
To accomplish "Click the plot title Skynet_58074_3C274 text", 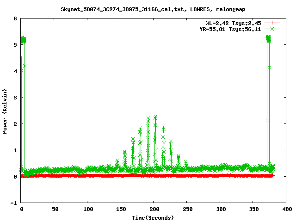I will pos(153,9).
